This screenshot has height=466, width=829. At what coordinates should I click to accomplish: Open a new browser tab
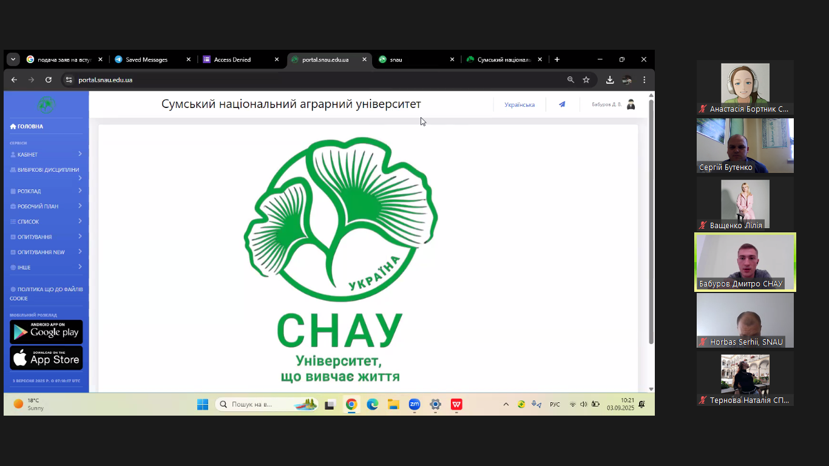point(557,59)
